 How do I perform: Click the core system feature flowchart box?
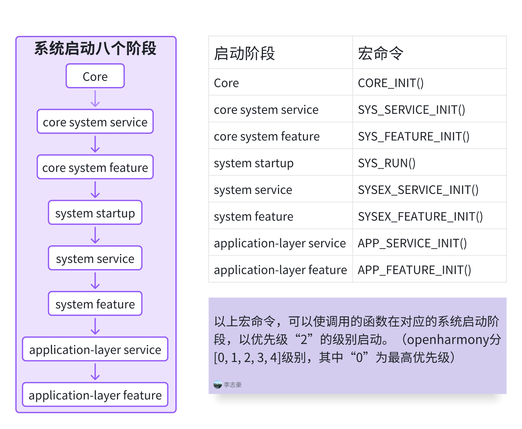(x=95, y=167)
